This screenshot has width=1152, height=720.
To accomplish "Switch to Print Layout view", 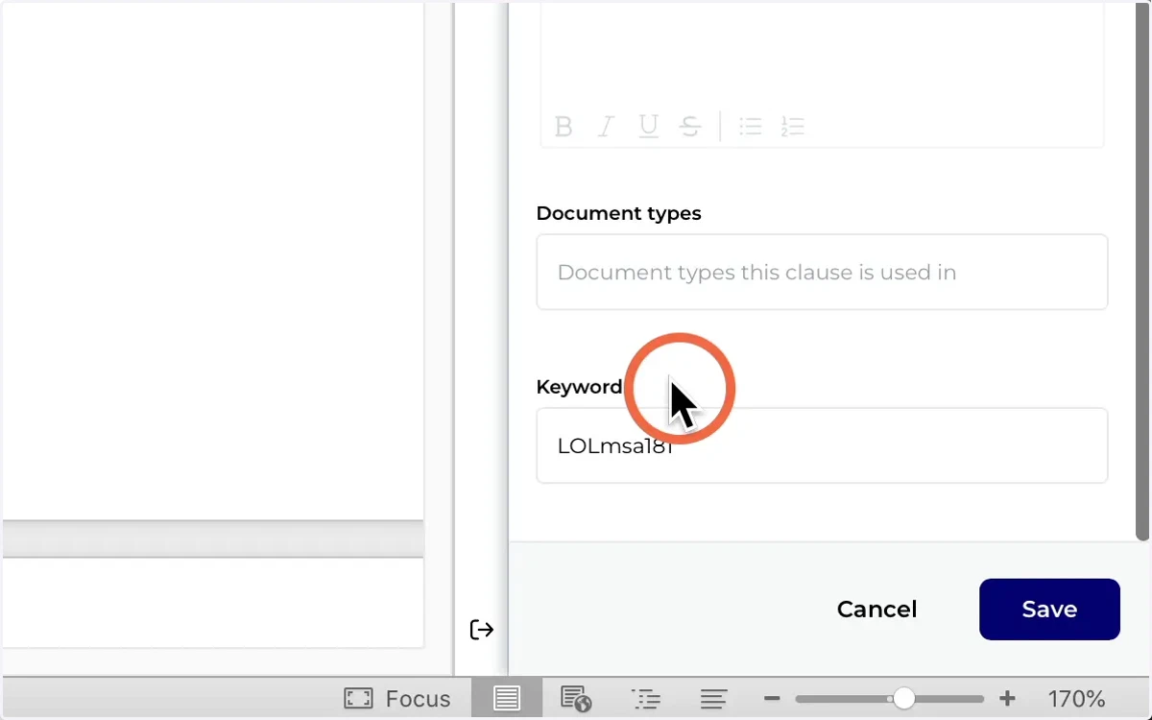I will click(507, 698).
